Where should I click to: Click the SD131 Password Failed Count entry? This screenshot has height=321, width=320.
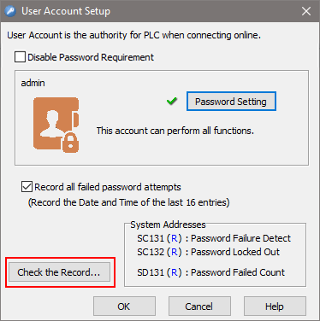pos(210,272)
